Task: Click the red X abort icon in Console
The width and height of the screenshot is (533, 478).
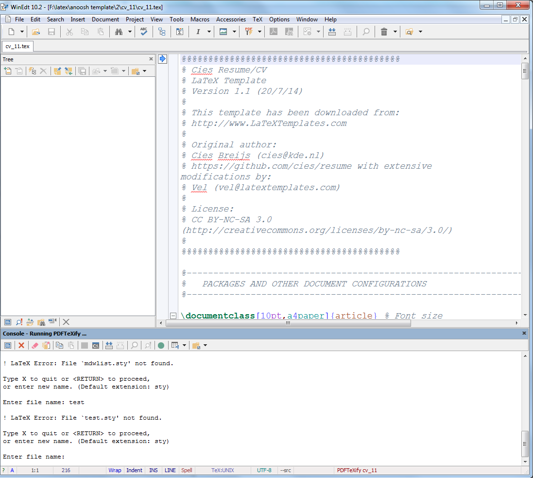Action: click(x=21, y=345)
